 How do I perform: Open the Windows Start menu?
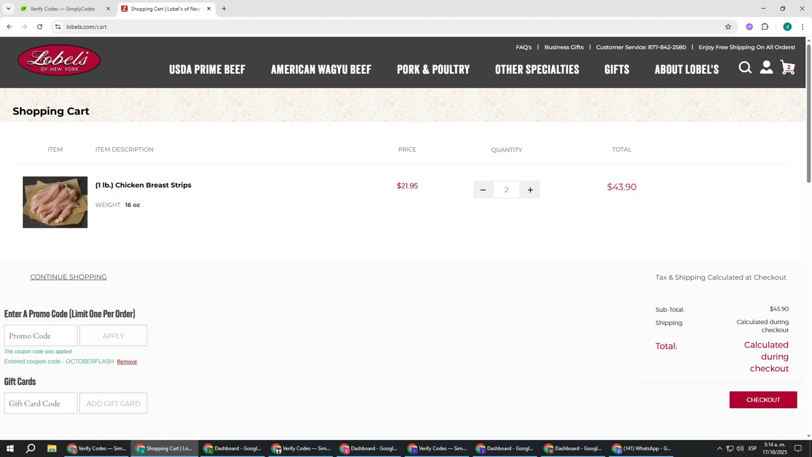tap(9, 448)
